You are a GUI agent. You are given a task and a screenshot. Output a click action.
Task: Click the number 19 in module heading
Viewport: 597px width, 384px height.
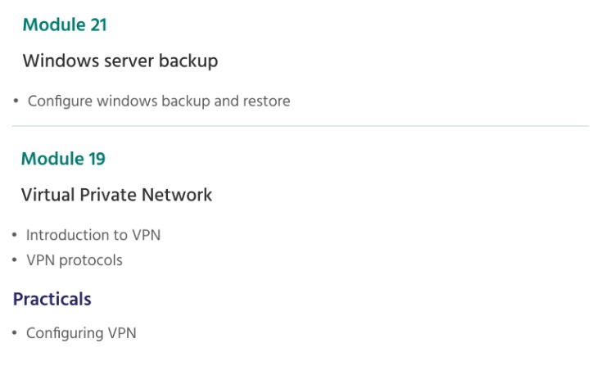(97, 159)
